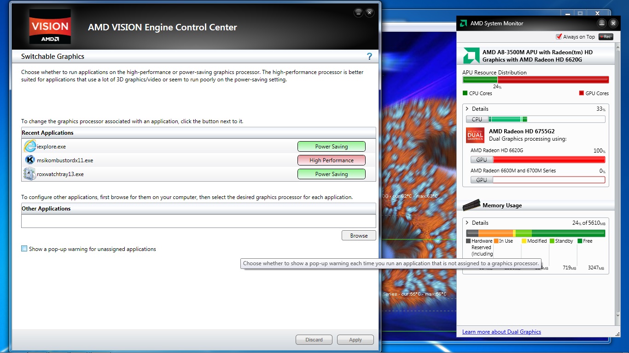Select the roxwatchtray13.exe application name
Screen dimensions: 629x353
click(x=60, y=174)
